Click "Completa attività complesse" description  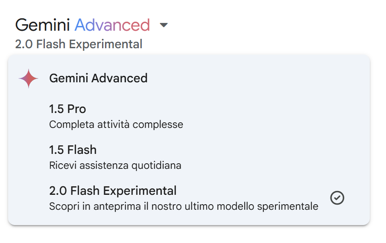[x=116, y=125]
